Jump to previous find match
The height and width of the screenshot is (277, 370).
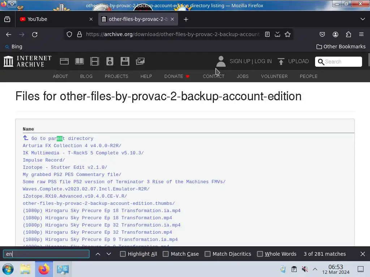(98, 254)
